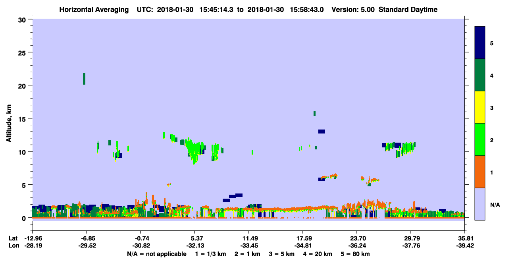Click '5 = 80 km' legend text
This screenshot has width=516, height=265.
pos(356,254)
